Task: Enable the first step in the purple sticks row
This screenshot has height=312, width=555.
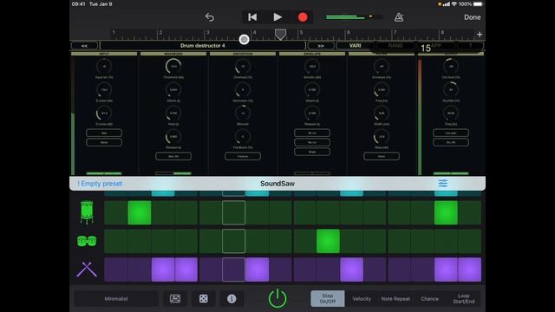Action: pyautogui.click(x=115, y=270)
